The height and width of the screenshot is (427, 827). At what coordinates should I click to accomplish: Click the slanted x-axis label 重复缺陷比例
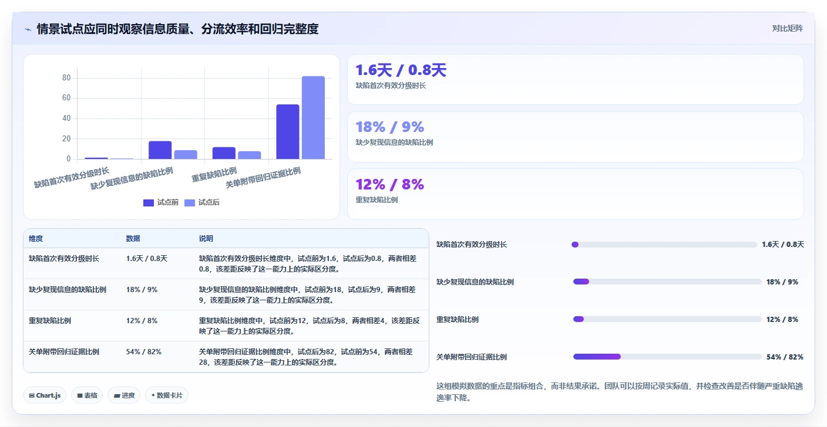pyautogui.click(x=214, y=174)
